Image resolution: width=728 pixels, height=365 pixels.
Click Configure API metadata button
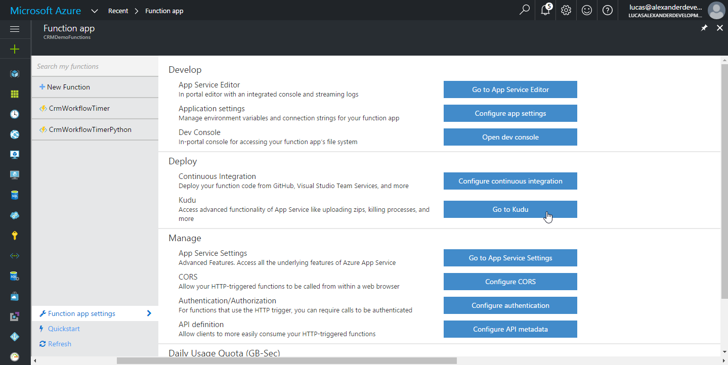pos(510,329)
